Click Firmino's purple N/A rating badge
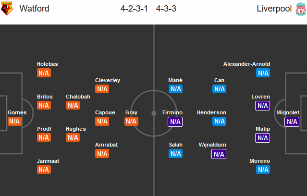This screenshot has height=196, width=307. (x=175, y=122)
